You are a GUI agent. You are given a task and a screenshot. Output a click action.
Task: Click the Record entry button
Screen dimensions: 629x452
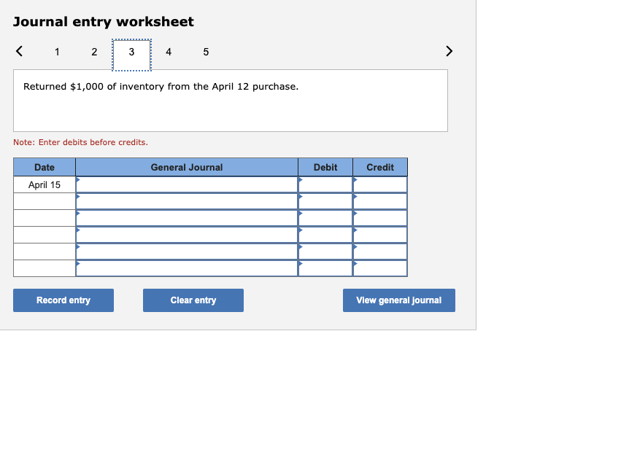[x=63, y=300]
